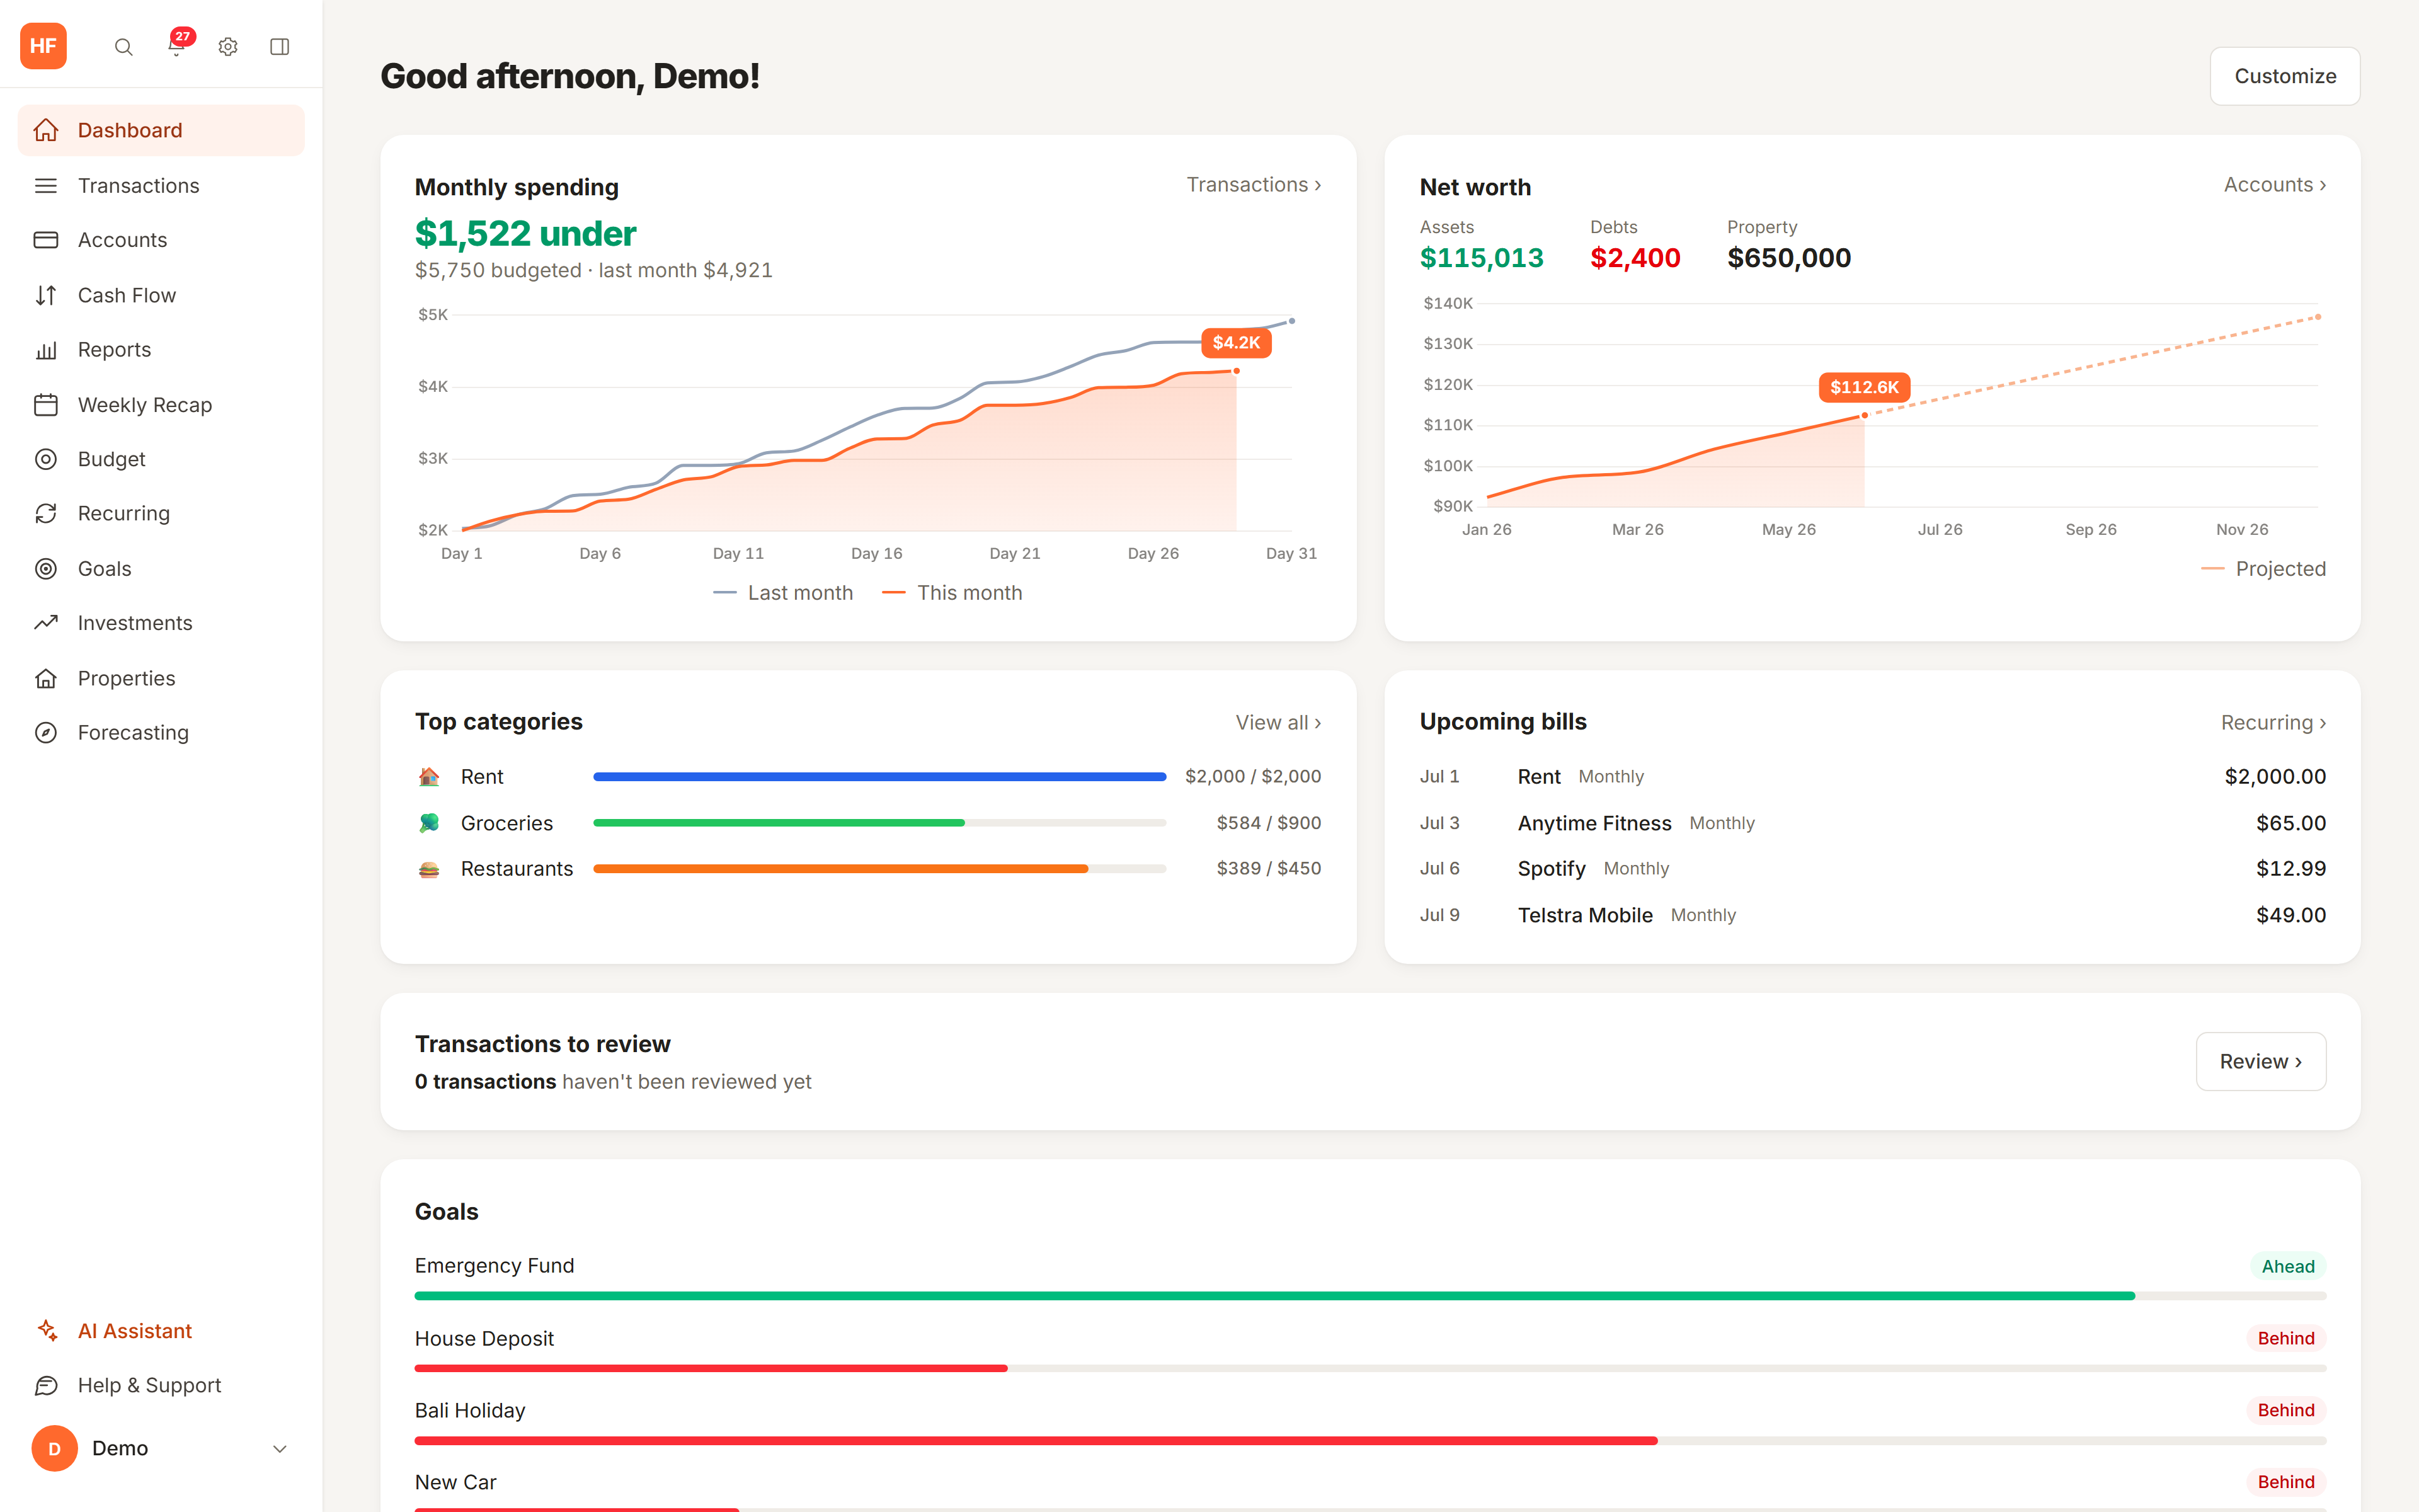The image size is (2419, 1512).
Task: Click the Dashboard home icon
Action: coord(46,130)
